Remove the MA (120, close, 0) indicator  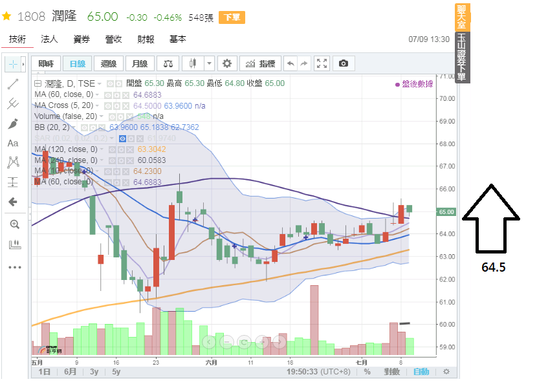tap(130, 149)
